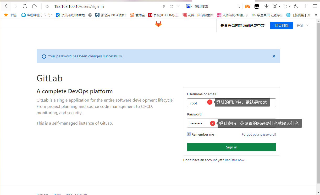Open the game controller toolbar icon

(247, 6)
